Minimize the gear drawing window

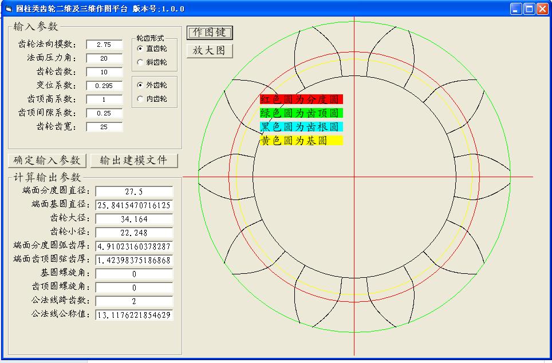tap(516, 9)
